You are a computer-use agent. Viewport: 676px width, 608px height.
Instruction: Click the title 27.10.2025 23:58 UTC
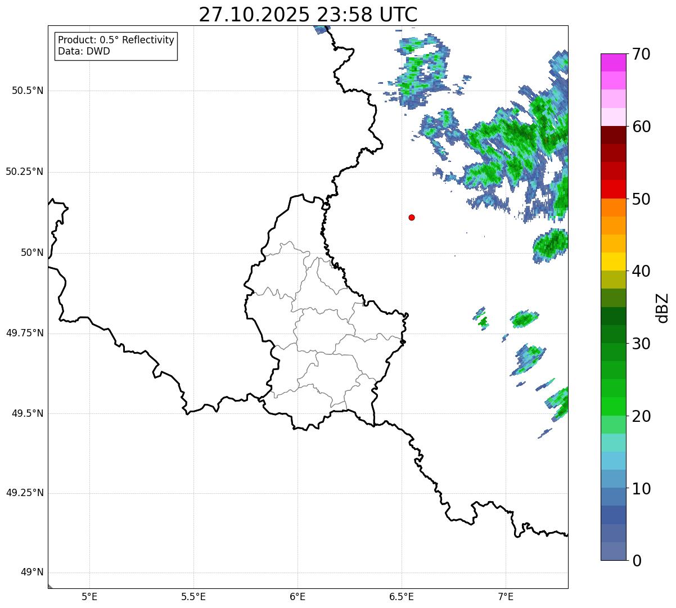pyautogui.click(x=308, y=15)
